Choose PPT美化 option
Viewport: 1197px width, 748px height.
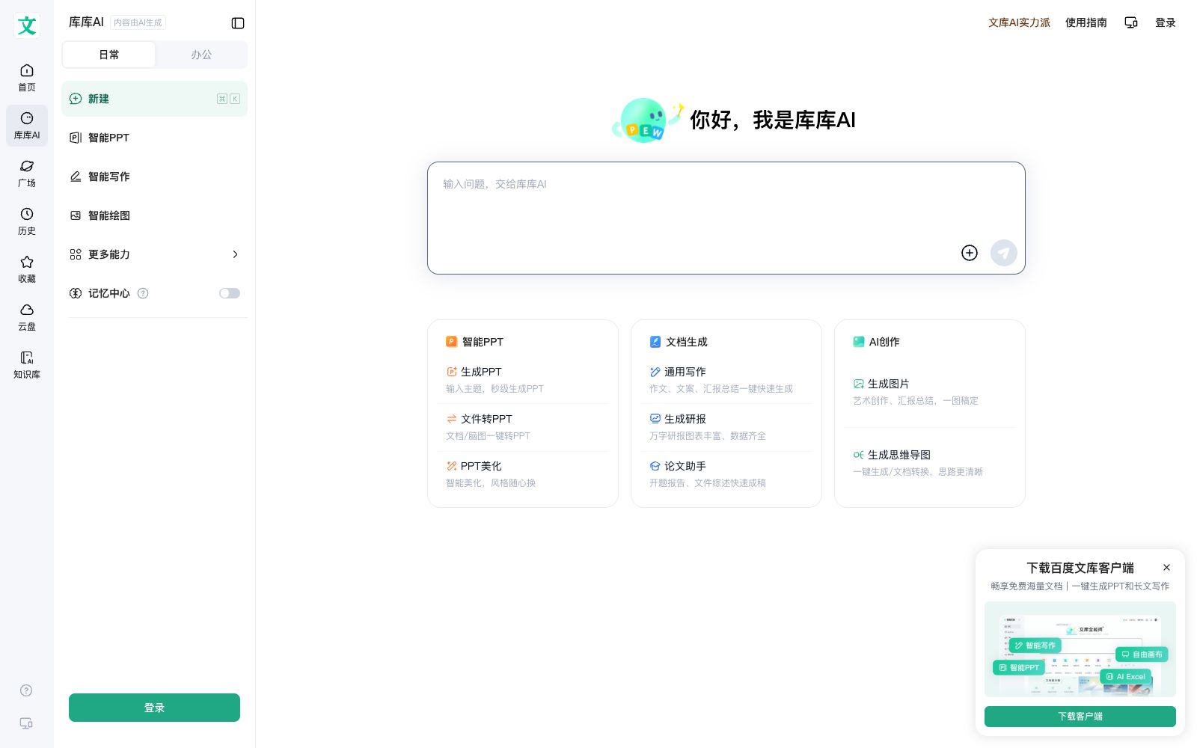(523, 473)
